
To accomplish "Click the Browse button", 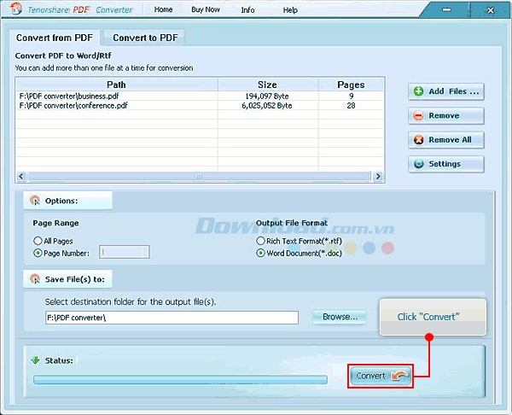I will [x=340, y=317].
